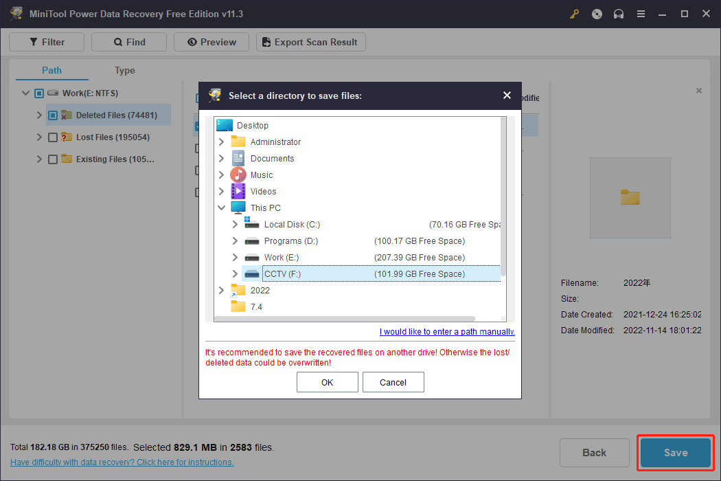
Task: Expand the Existing Files node
Action: pyautogui.click(x=39, y=159)
